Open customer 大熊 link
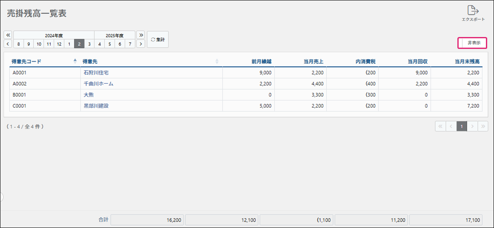This screenshot has height=228, width=494. [x=89, y=95]
